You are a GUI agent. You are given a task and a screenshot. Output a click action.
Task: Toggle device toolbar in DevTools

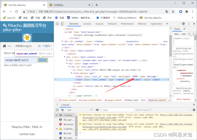[62, 24]
